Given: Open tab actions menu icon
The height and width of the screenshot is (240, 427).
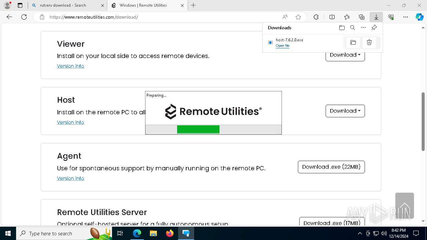Looking at the screenshot, I should coord(20,5).
